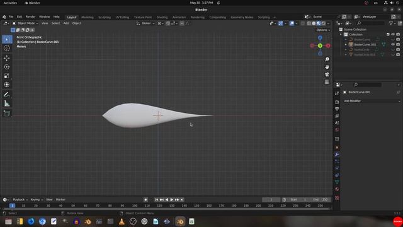This screenshot has width=403, height=227.
Task: Switch to the Modeling workspace tab
Action: pos(88,17)
